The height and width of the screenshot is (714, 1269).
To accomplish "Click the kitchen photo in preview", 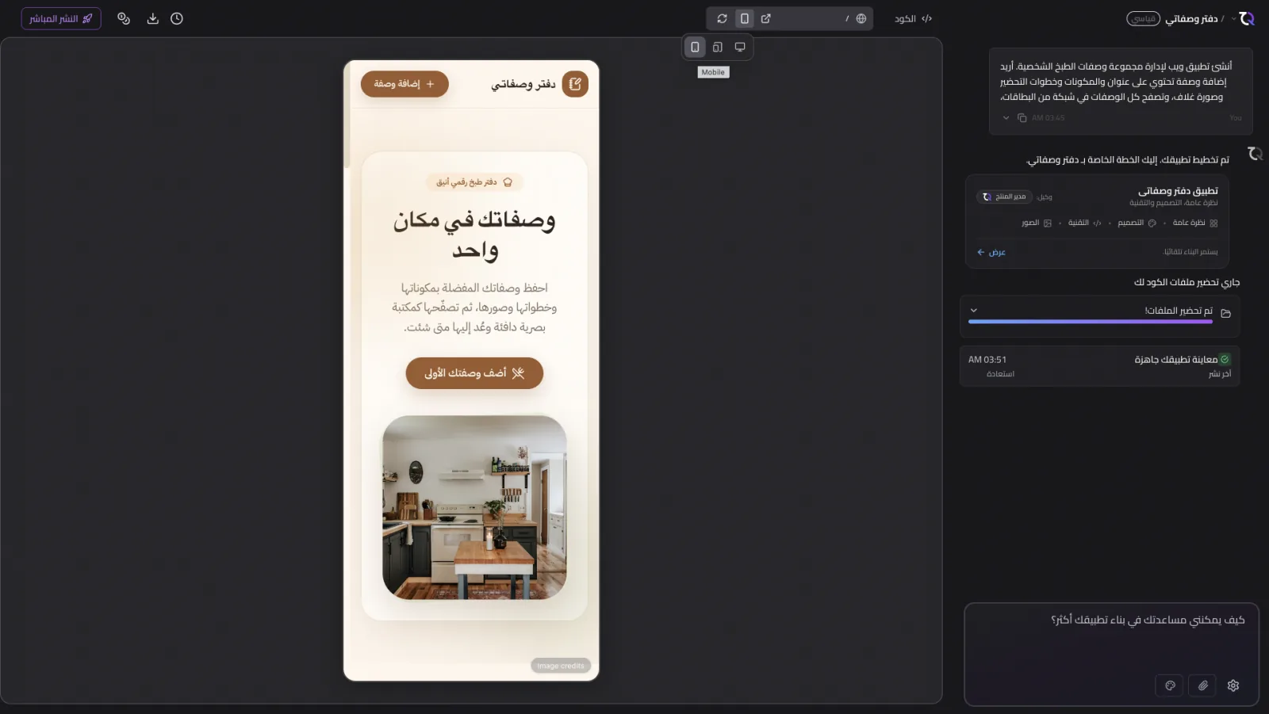I will point(474,507).
